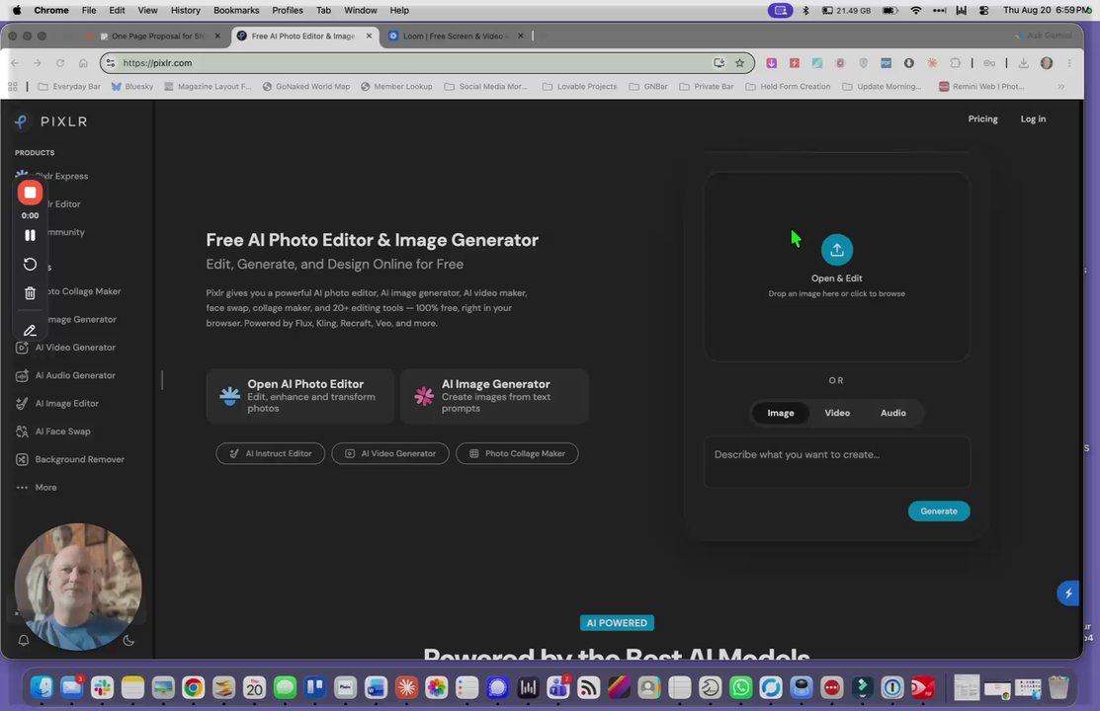Viewport: 1100px width, 711px height.
Task: Open the Update Morning bookmark folder
Action: click(x=882, y=86)
